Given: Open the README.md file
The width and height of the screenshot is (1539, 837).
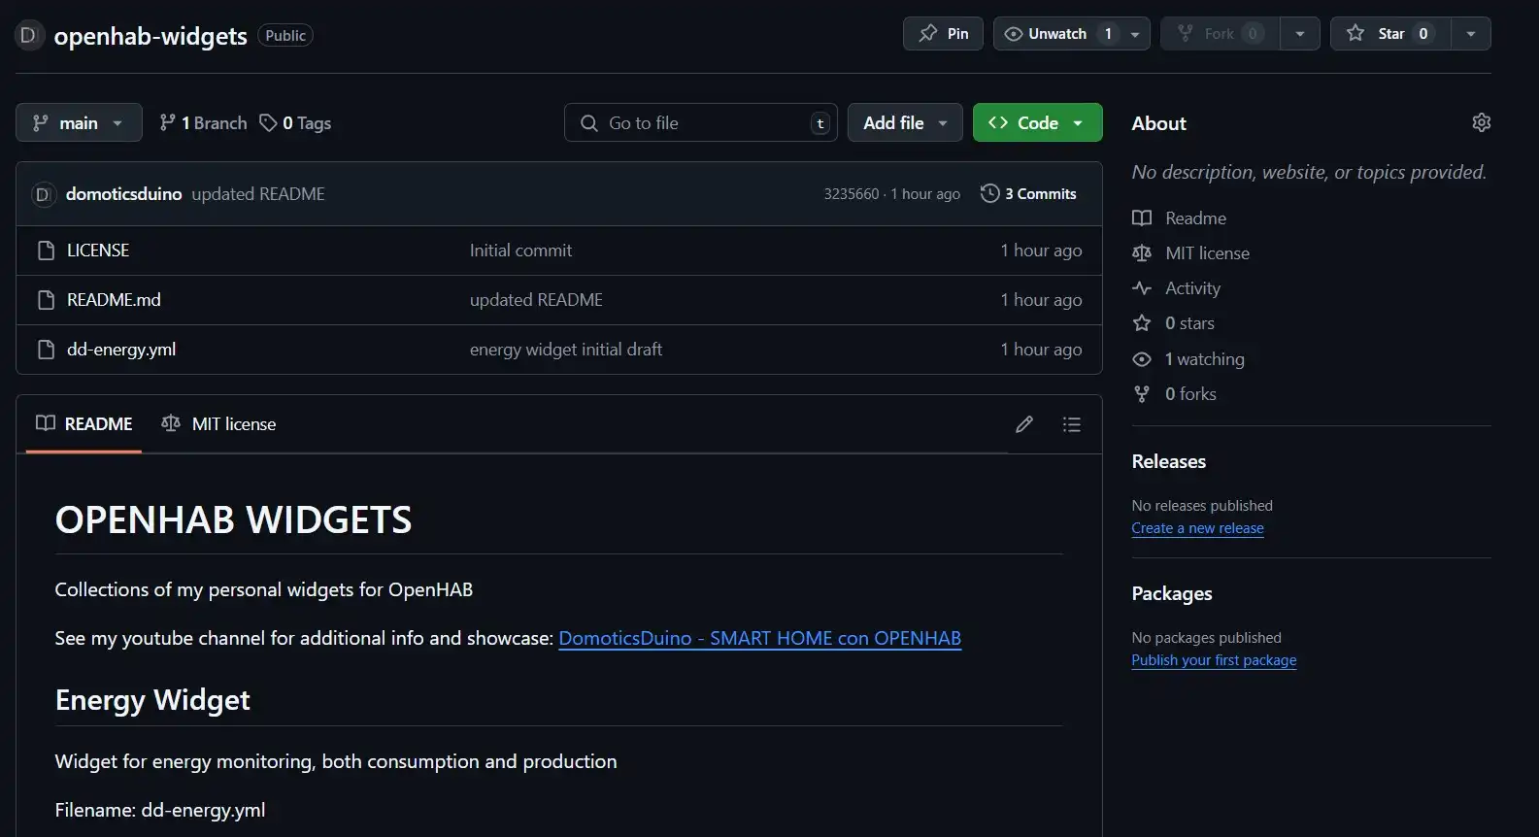Looking at the screenshot, I should point(114,300).
